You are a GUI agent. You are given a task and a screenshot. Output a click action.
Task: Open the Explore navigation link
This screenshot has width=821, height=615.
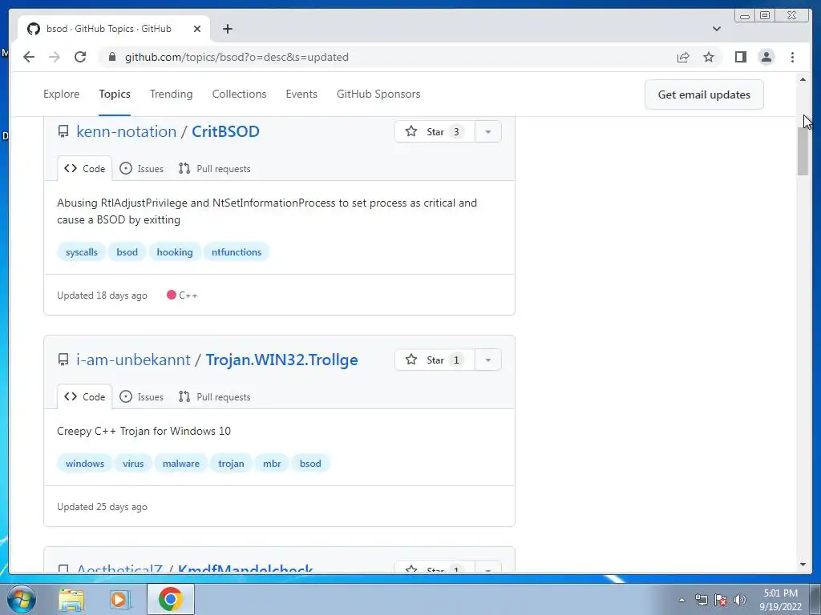click(61, 94)
